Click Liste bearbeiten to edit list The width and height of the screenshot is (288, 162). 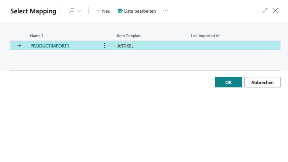point(137,11)
